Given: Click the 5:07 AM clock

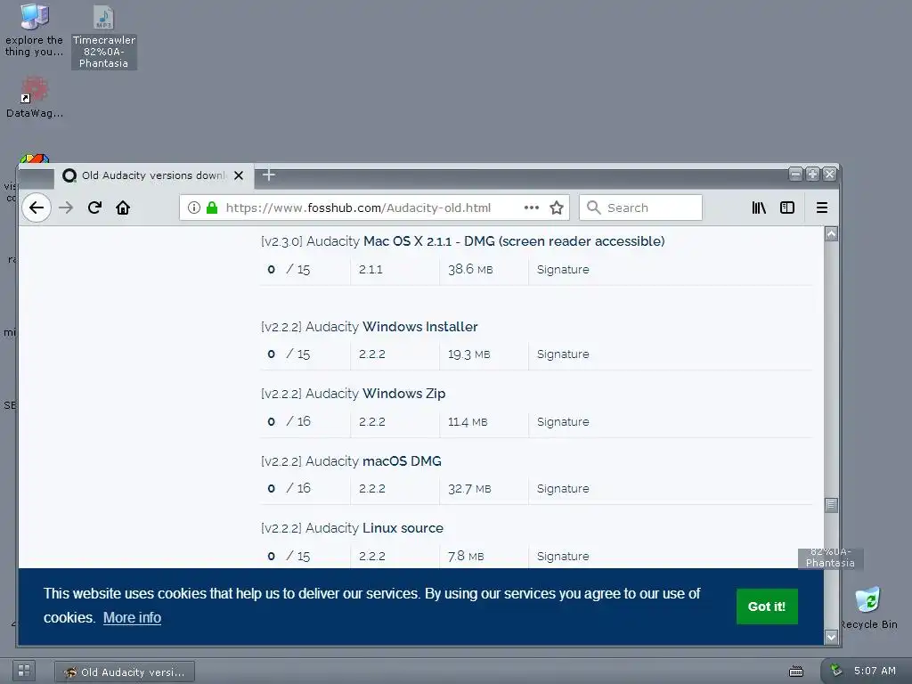Looking at the screenshot, I should point(875,671).
